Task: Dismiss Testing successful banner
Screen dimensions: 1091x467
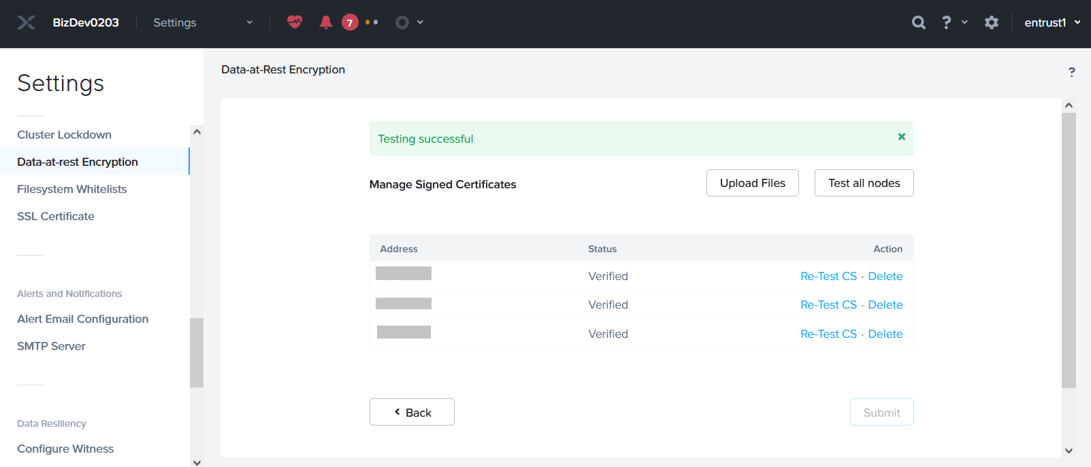Action: click(902, 137)
